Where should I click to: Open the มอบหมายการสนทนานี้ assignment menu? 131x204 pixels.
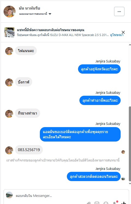point(35,14)
